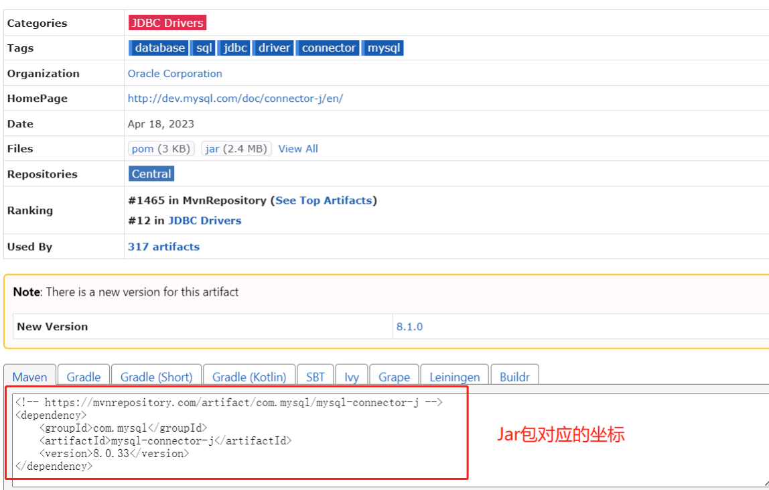The width and height of the screenshot is (769, 490).
Task: Click the groupId com.mysql line
Action: tap(123, 428)
